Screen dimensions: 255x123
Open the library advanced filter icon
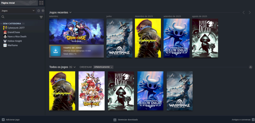pyautogui.click(x=41, y=17)
